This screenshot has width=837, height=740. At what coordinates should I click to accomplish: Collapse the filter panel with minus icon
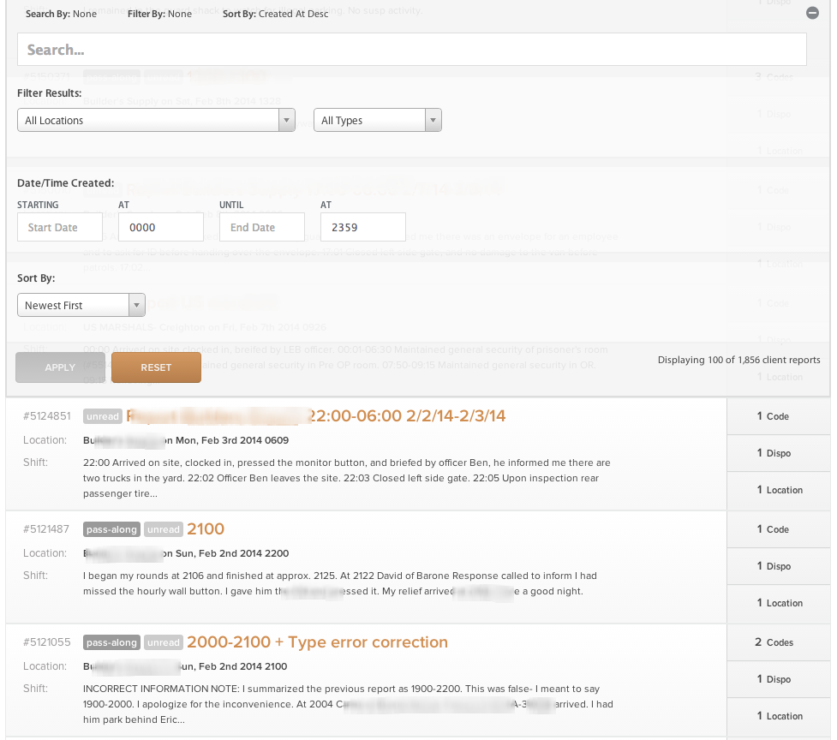[812, 14]
